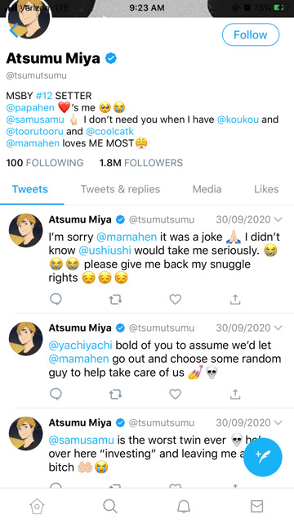The width and height of the screenshot is (294, 524).
Task: Reply to the first tweet about snuggle rights
Action: coord(56,299)
